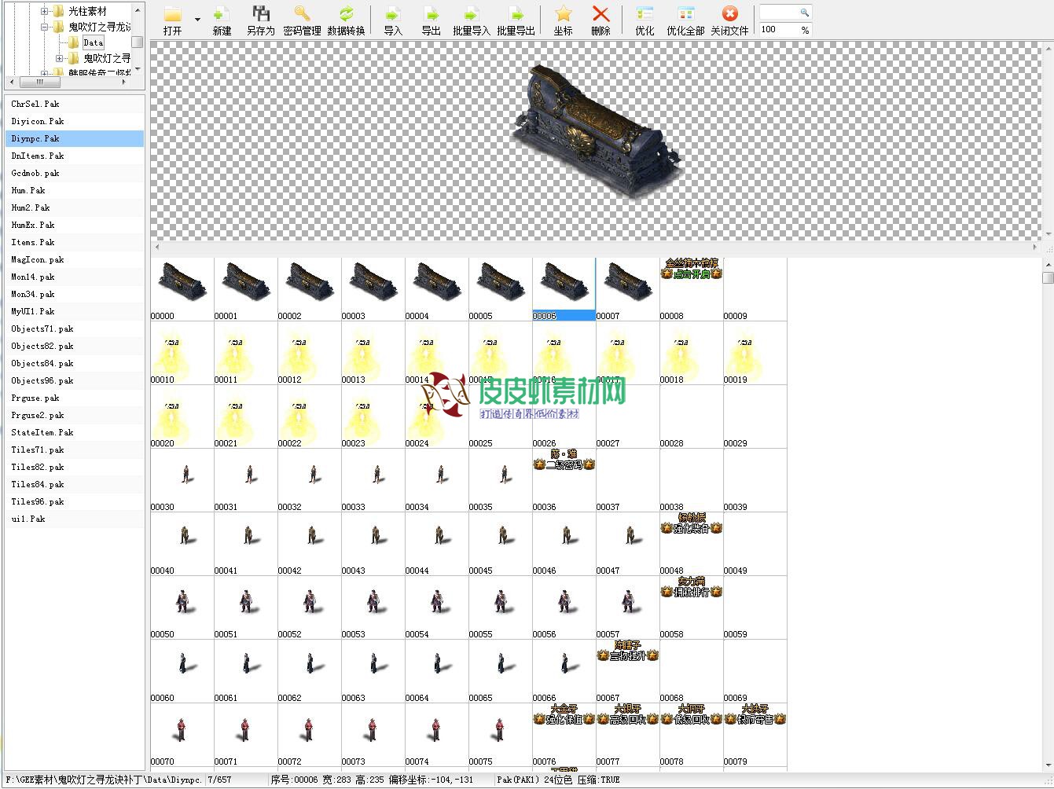Click the search input field in toolbar
1054x789 pixels.
779,13
